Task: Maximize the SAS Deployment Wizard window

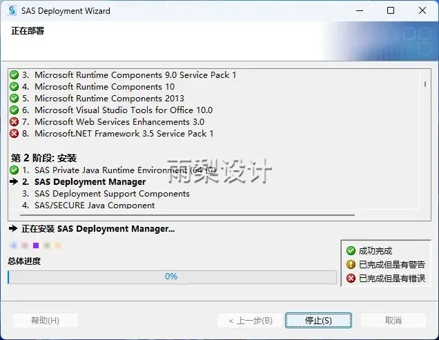Action: [x=391, y=10]
